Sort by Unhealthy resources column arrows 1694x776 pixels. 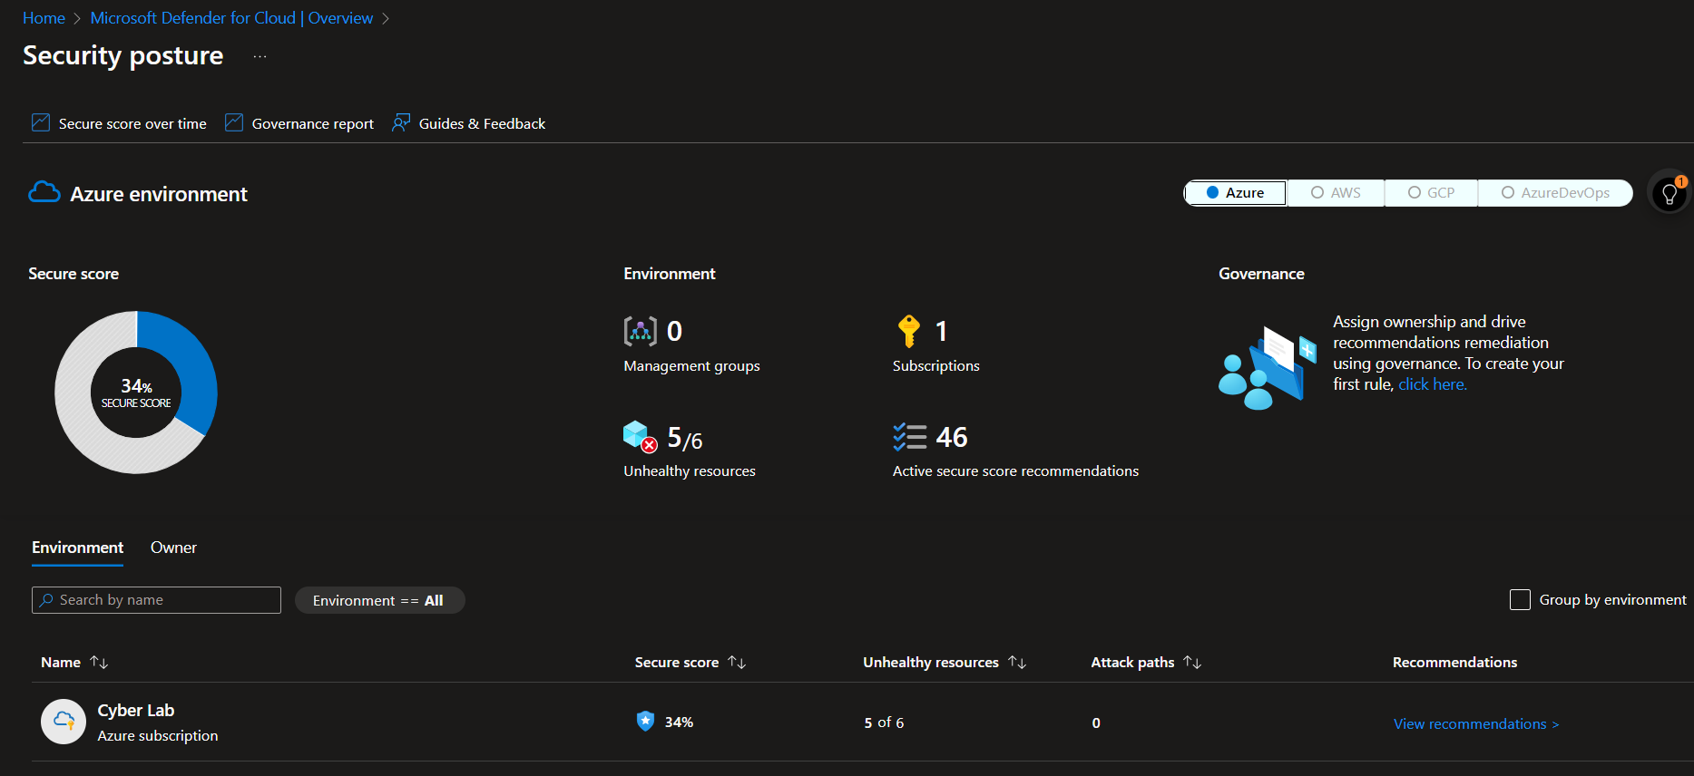(1017, 663)
